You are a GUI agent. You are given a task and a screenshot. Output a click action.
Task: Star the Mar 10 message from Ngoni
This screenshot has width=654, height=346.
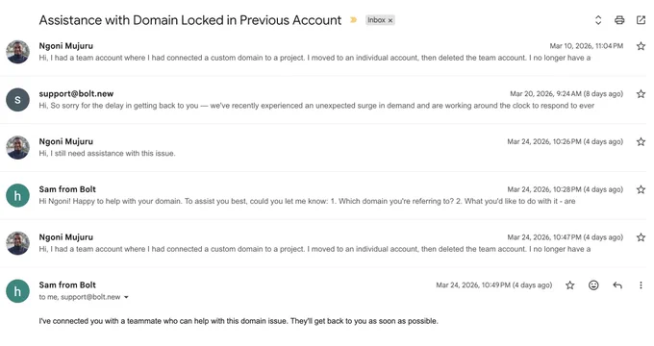point(641,46)
